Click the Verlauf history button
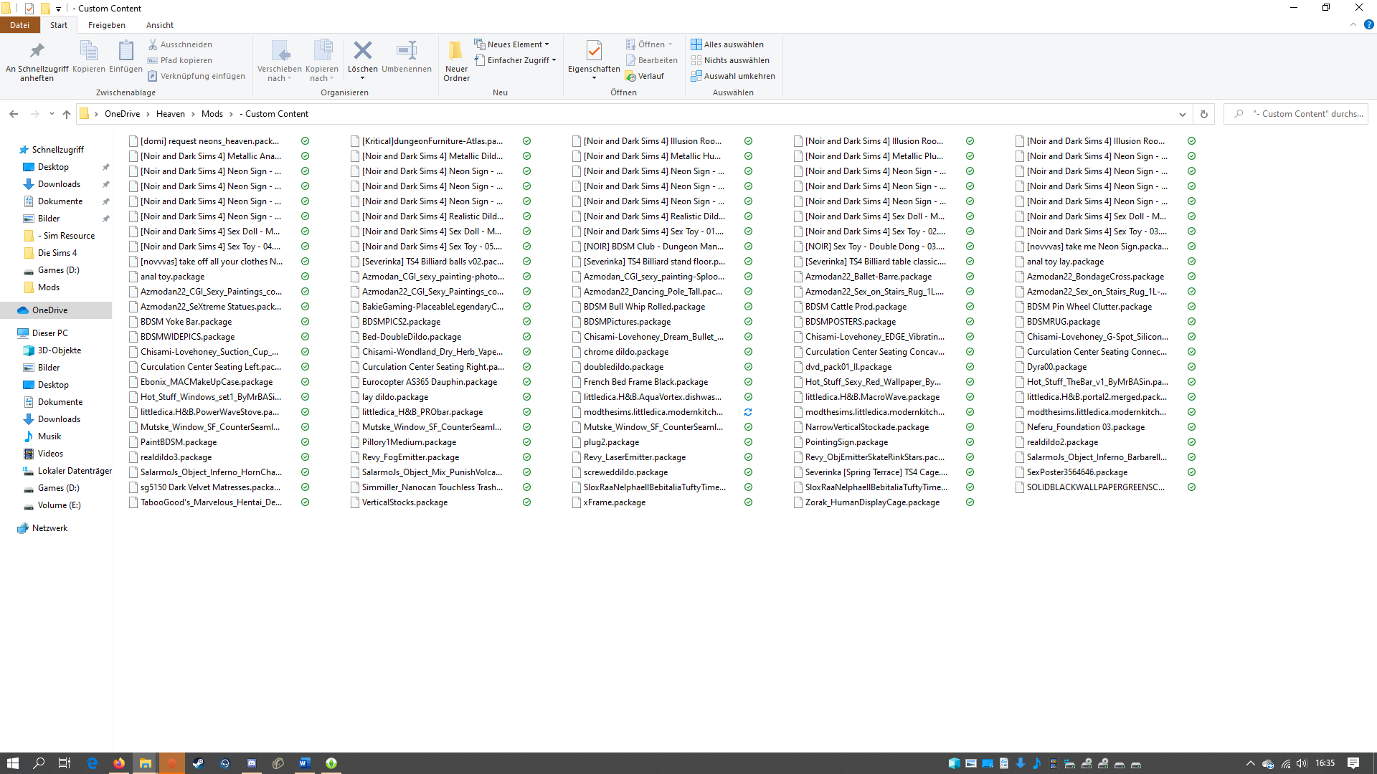The image size is (1377, 774). tap(645, 76)
